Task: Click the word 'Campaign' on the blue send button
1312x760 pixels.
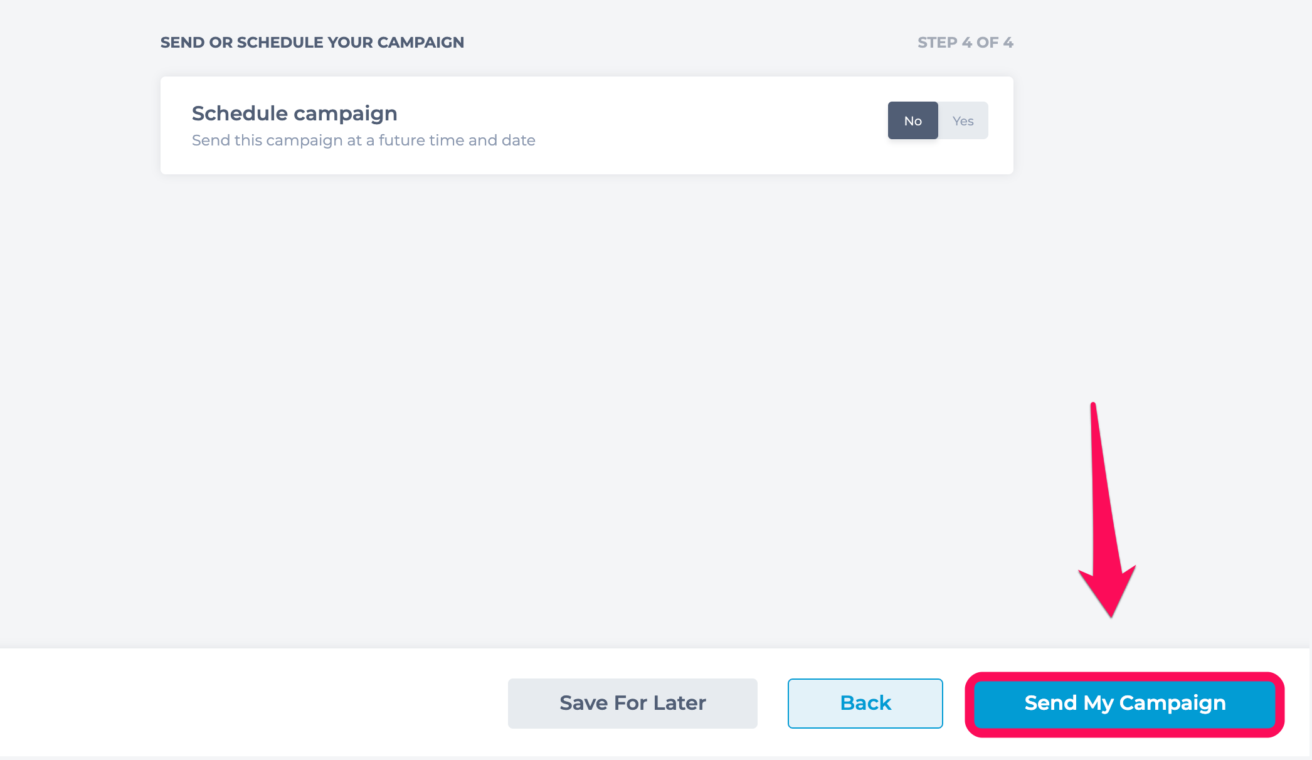Action: point(1173,704)
